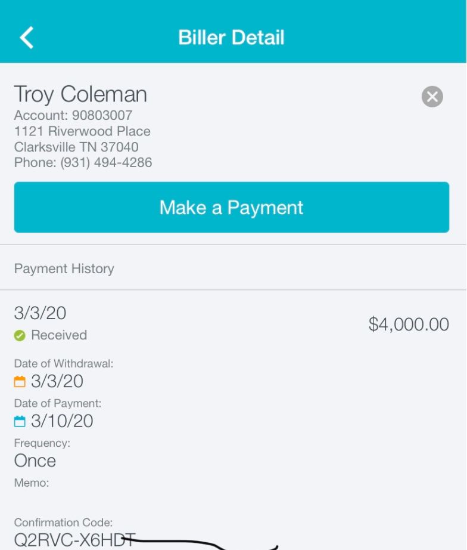Tap Clarksville TN 37040 address line
This screenshot has width=467, height=550.
point(76,147)
